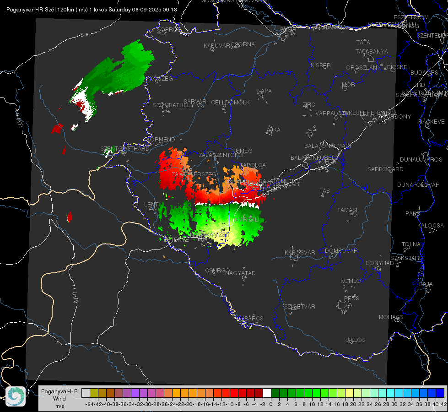Click the BONYHÁD city label
This screenshot has width=448, height=412.
(380, 263)
